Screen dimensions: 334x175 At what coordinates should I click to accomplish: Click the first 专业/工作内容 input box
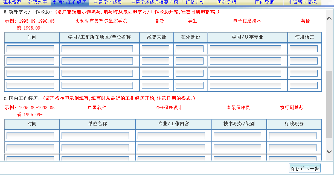(172, 135)
